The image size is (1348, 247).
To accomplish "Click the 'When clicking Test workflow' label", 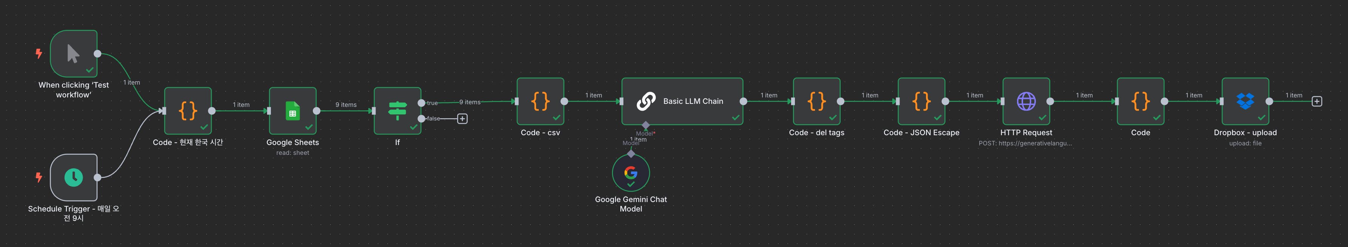I will click(74, 90).
